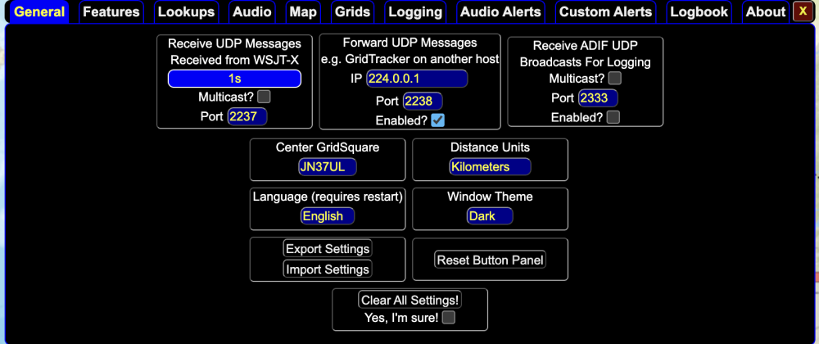819x344 pixels.
Task: Click the Center GridSquare JN37UL field
Action: (x=328, y=167)
